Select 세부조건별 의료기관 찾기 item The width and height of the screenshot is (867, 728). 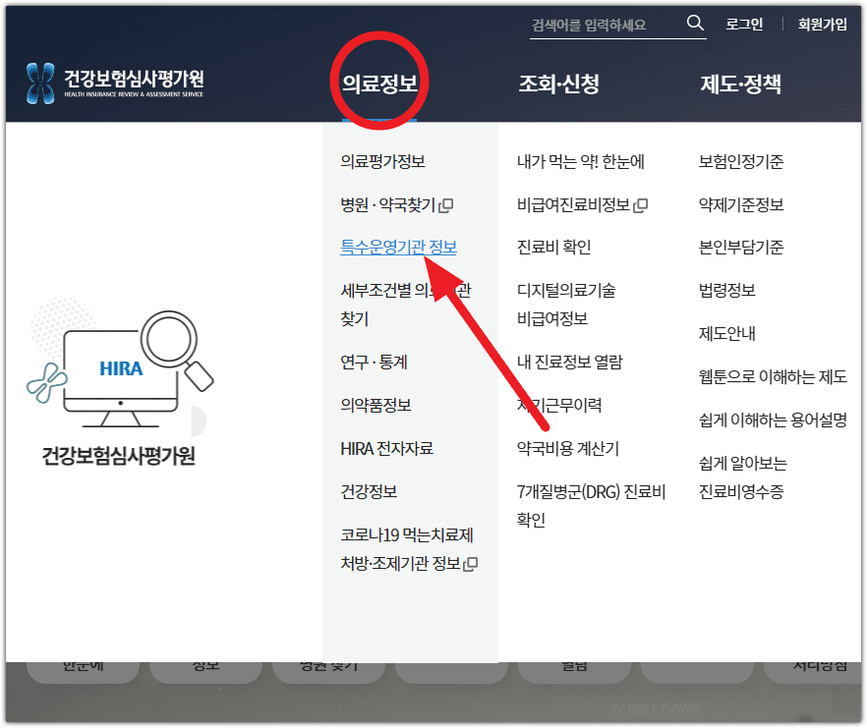click(x=405, y=305)
